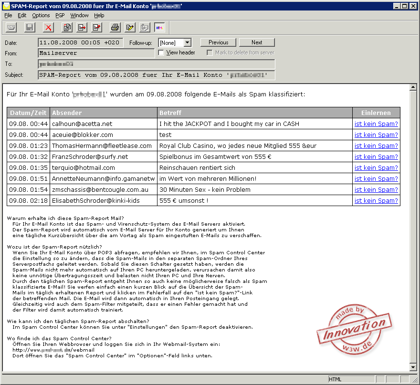Click heading 'Wo finde ich das Spam Control Center?'
The image size is (420, 385).
[59, 338]
